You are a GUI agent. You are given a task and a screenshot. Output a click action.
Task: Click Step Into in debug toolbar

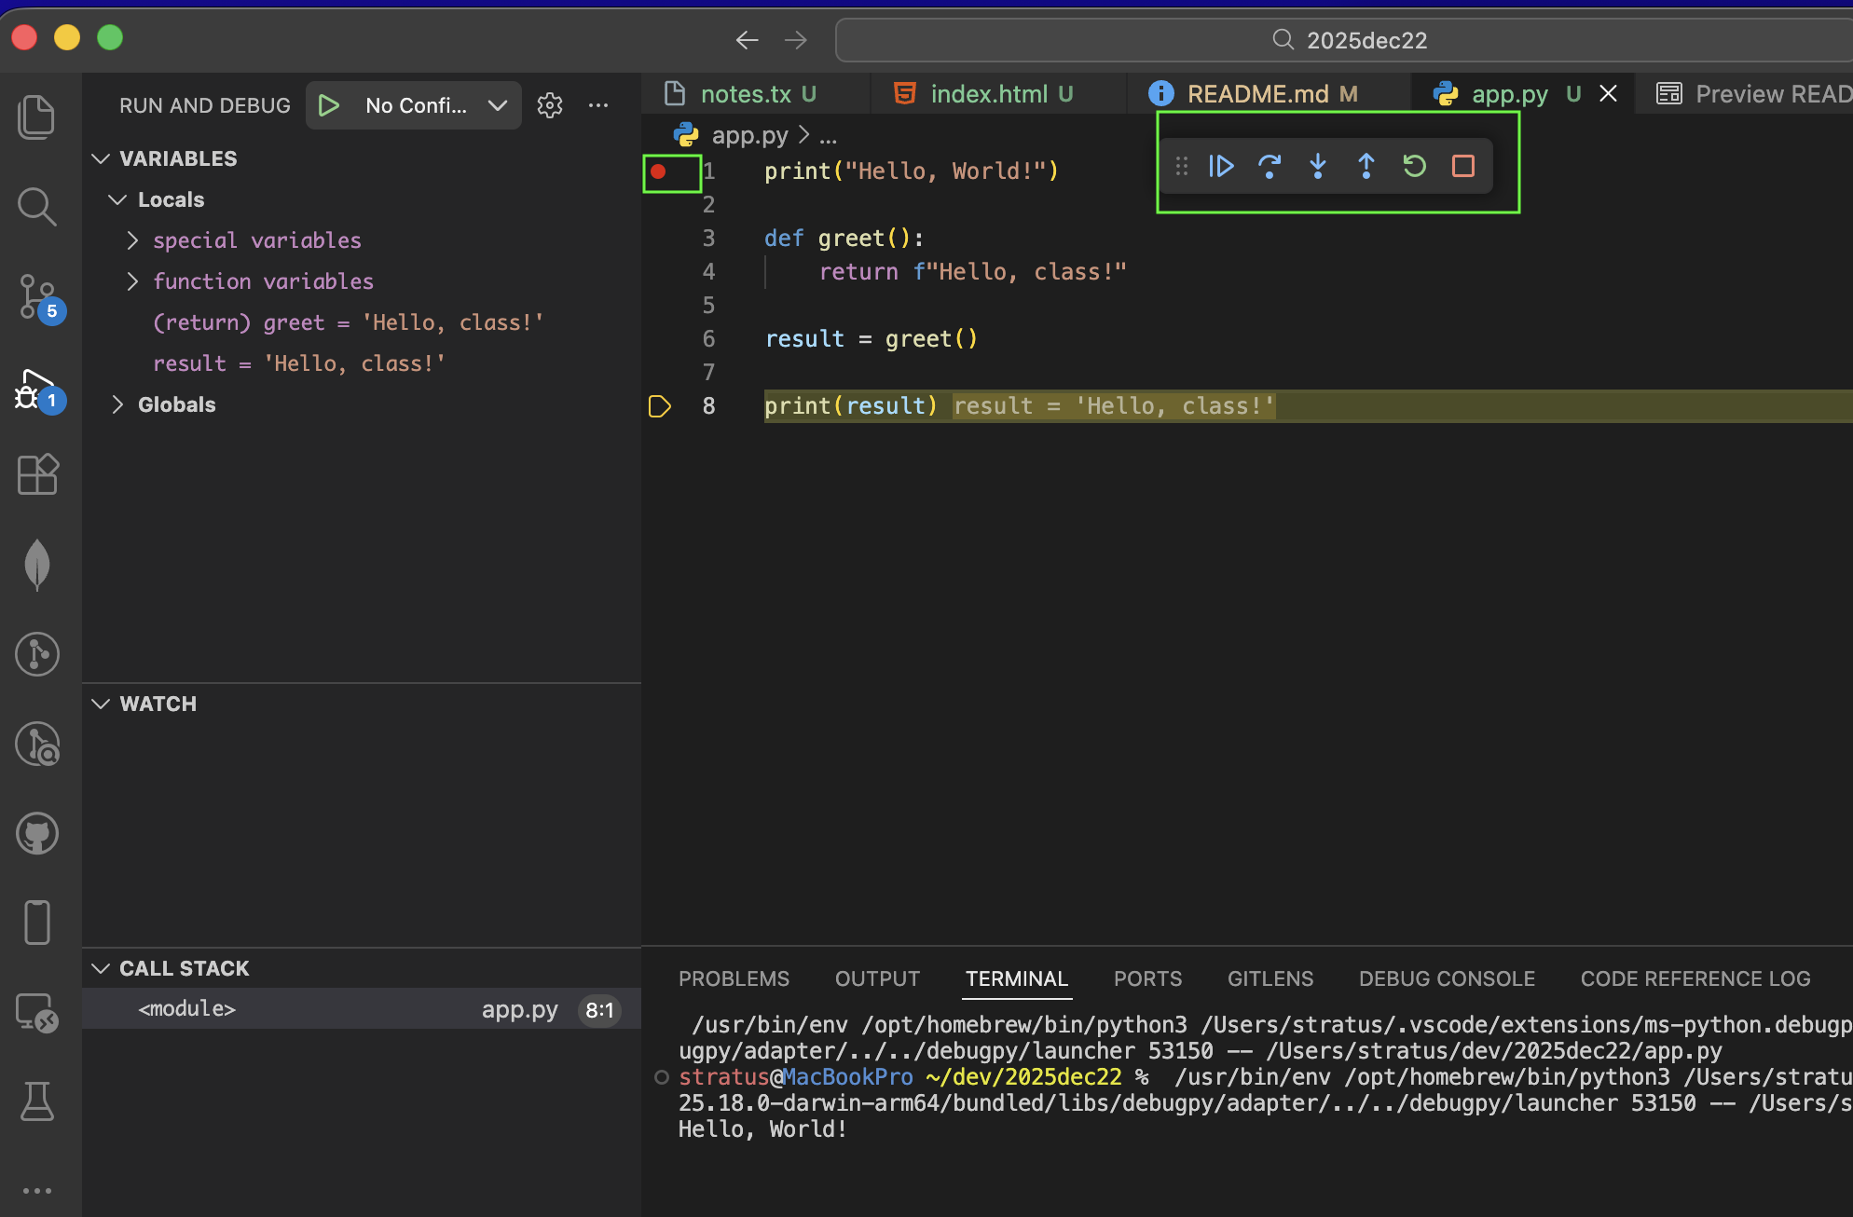(1318, 167)
